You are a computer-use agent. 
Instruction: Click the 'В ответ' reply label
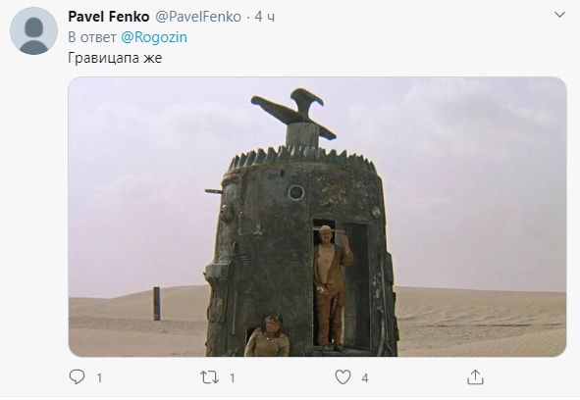click(92, 37)
